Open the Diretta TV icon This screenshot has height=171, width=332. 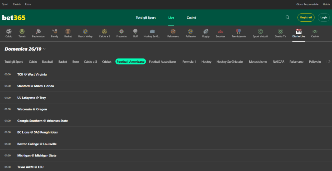[x=280, y=32]
